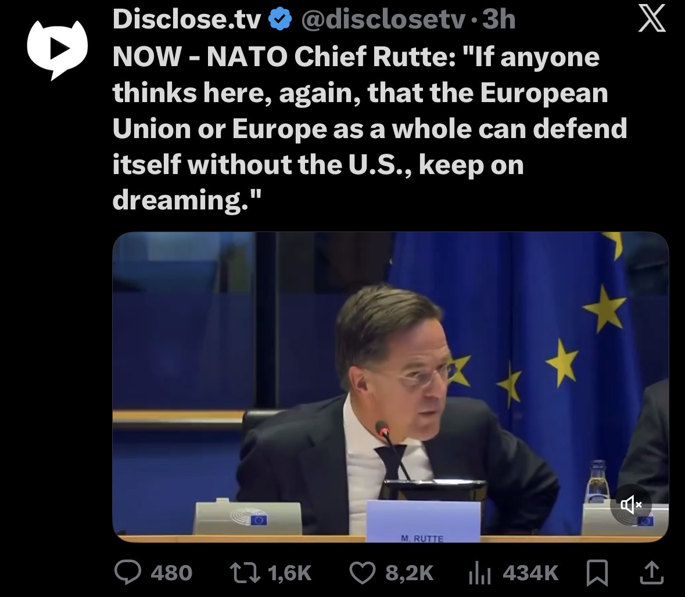Click the X logo
Image resolution: width=685 pixels, height=597 pixels.
coord(651,19)
